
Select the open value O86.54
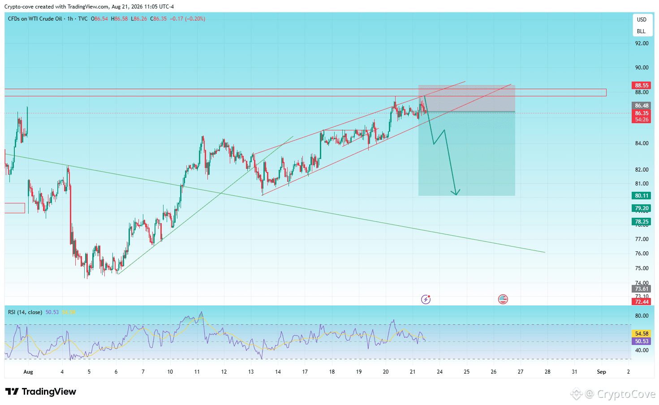pos(99,19)
